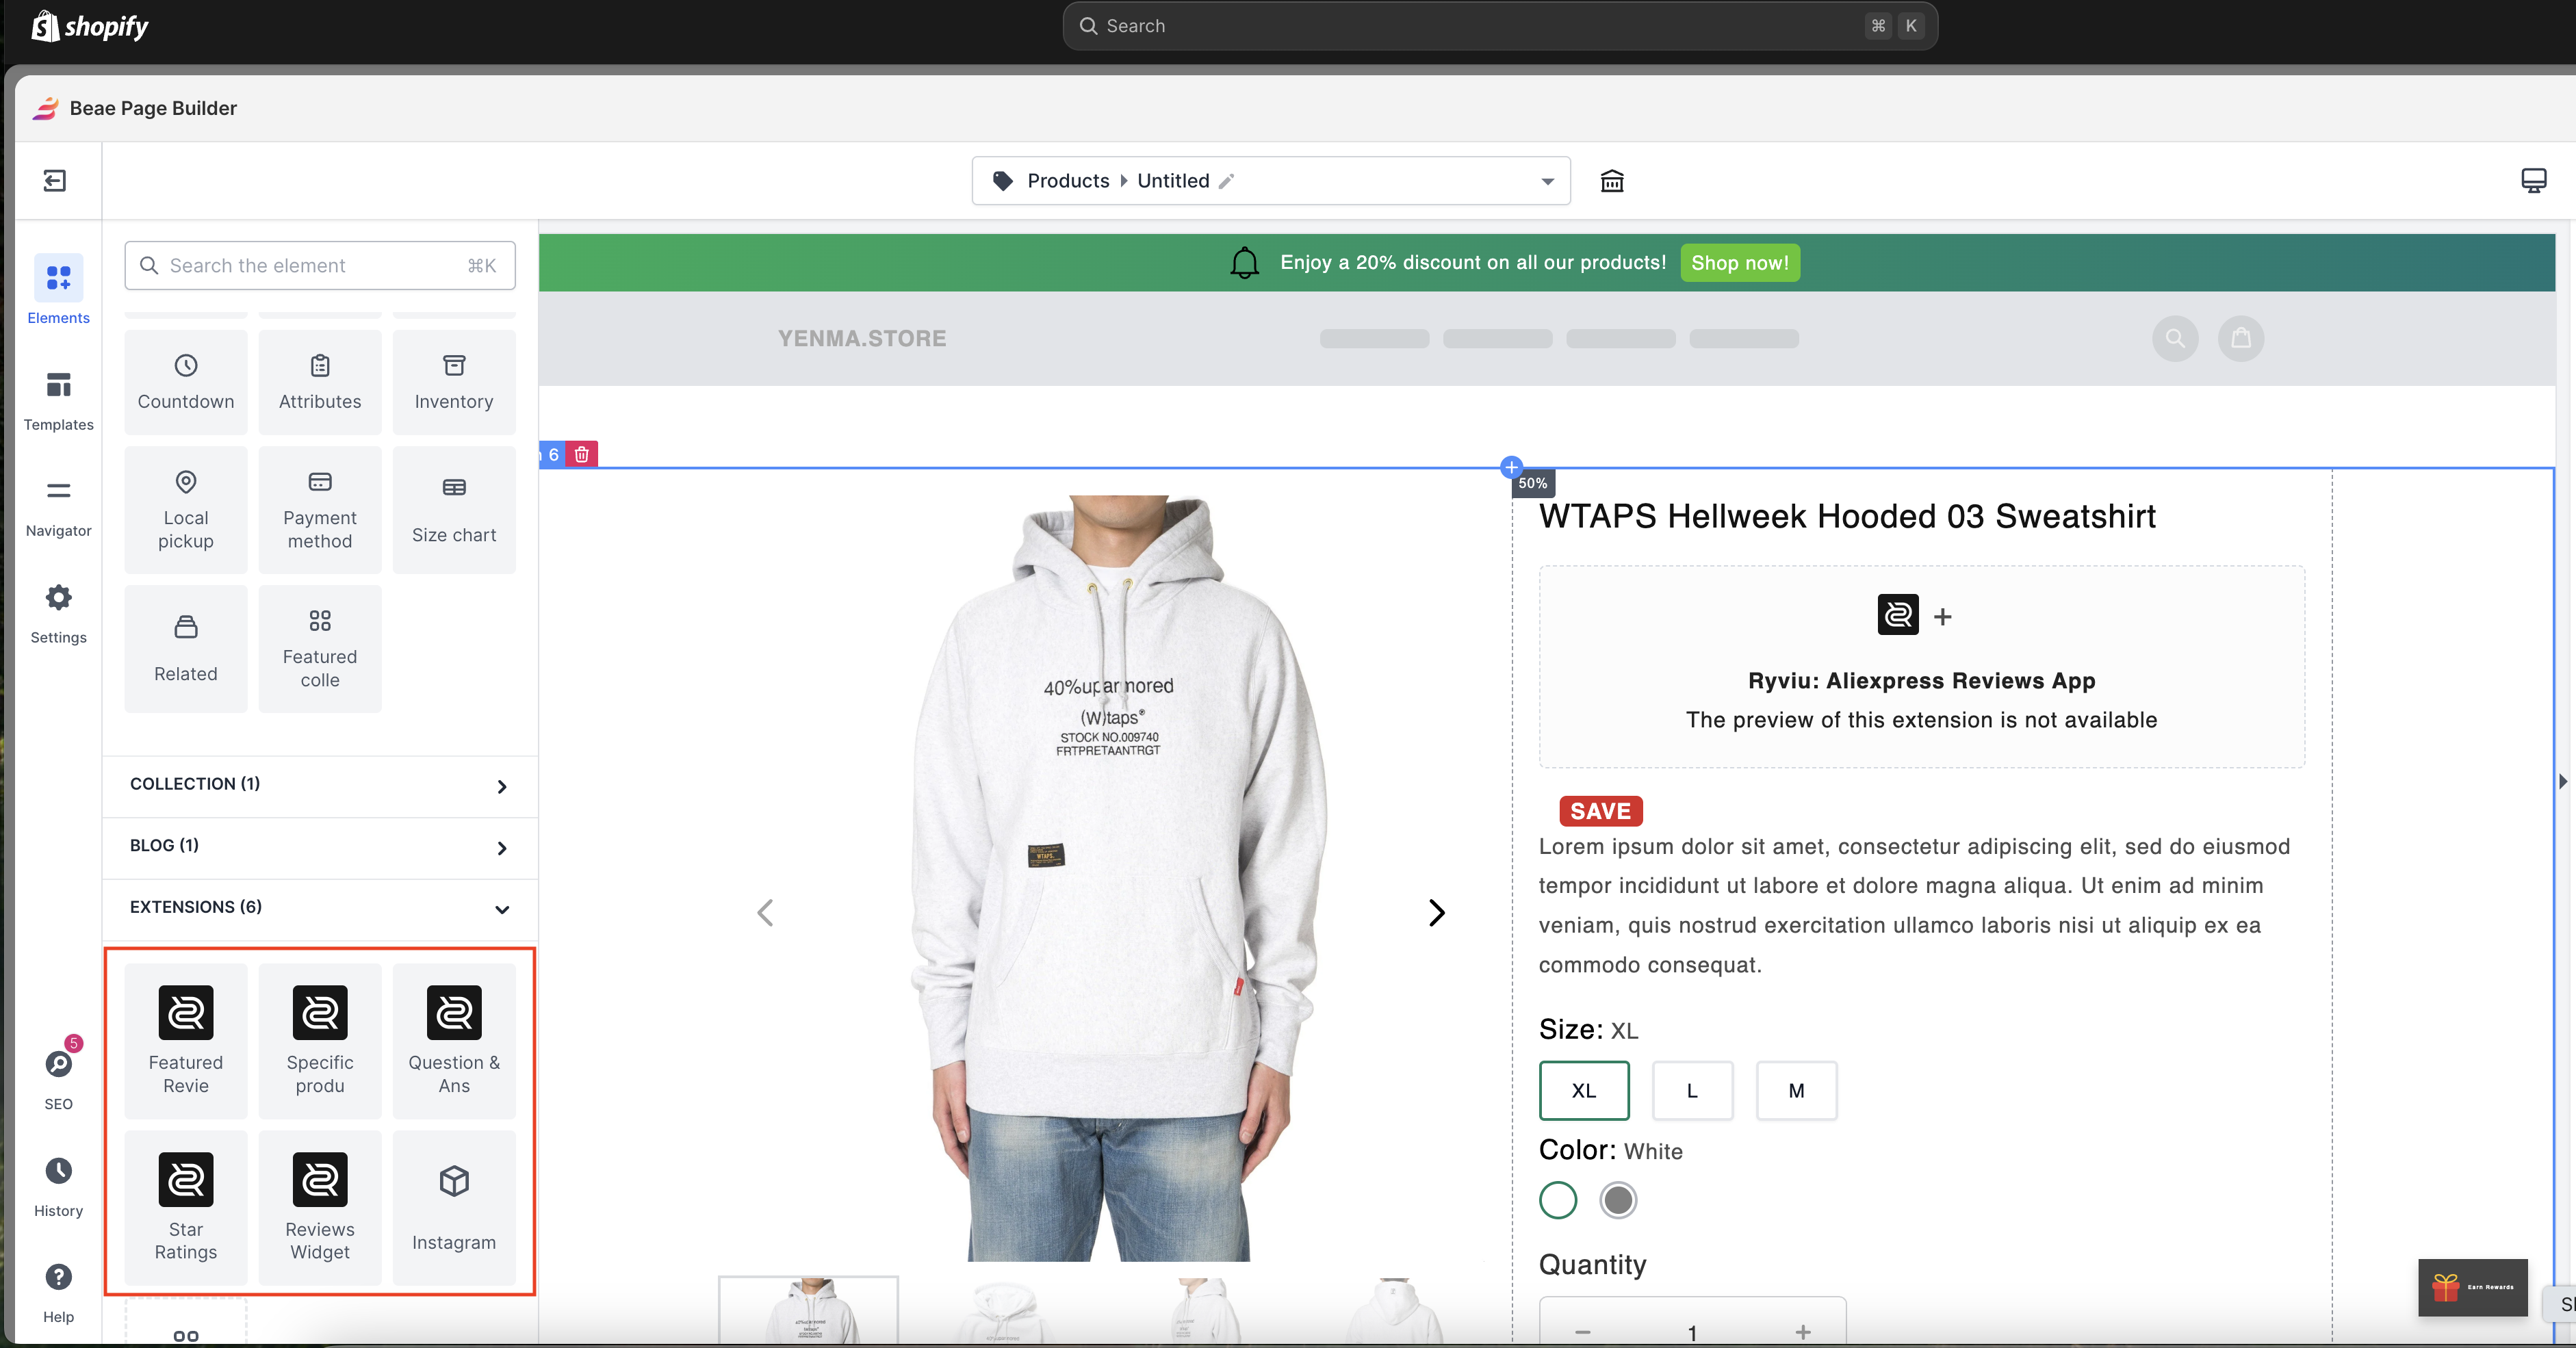Go to the previous product image
2576x1348 pixels.
point(766,912)
